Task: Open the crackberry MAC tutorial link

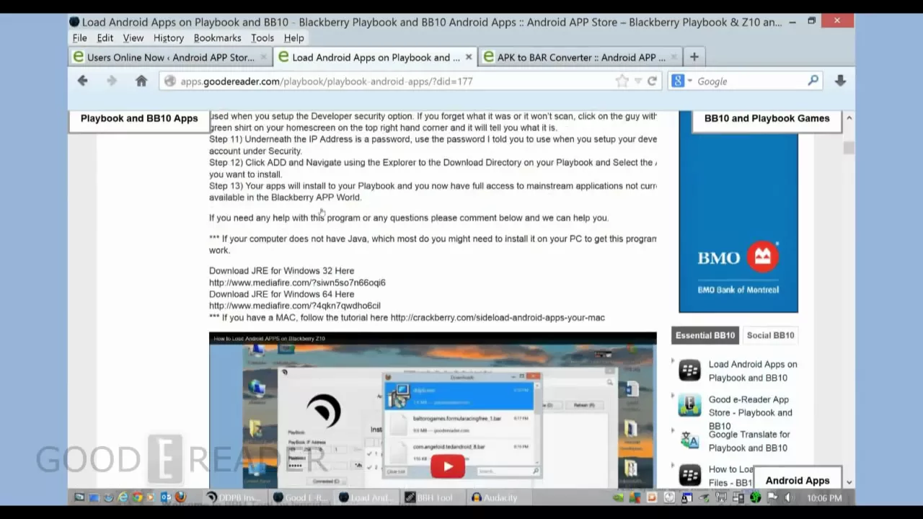Action: click(x=498, y=317)
